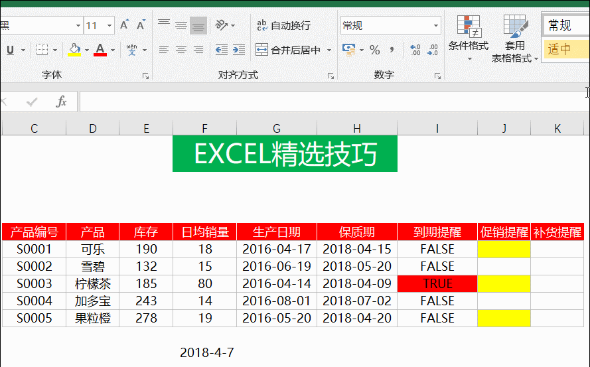The width and height of the screenshot is (590, 367).
Task: Select column F header
Action: click(x=204, y=128)
